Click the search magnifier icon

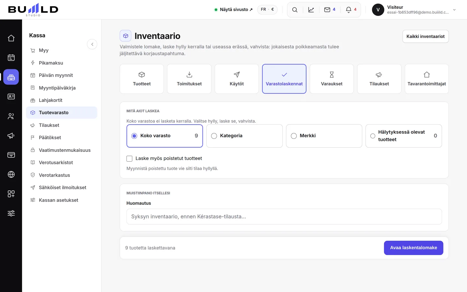[295, 10]
